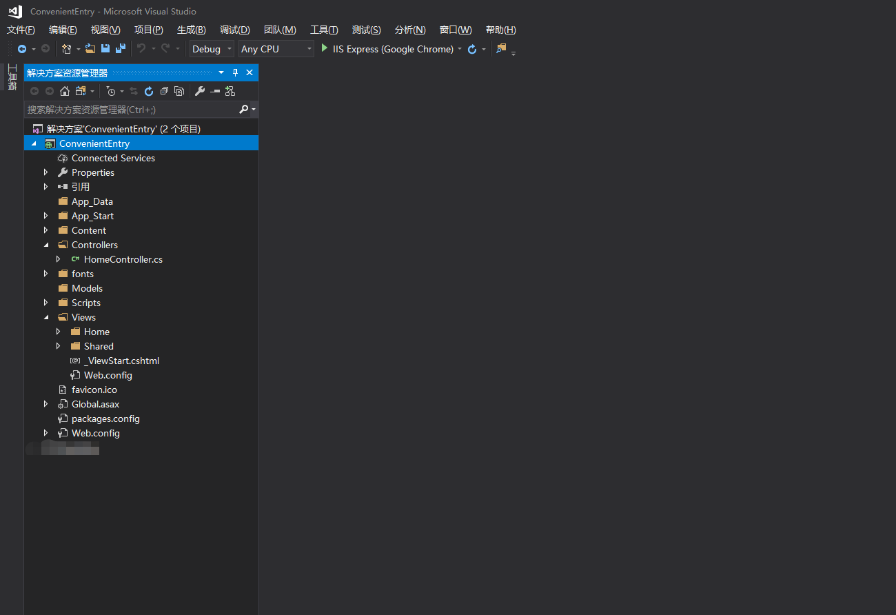
Task: Click the Solution Explorer search magnifier icon
Action: point(244,109)
